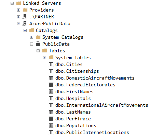Click the dbo.Hospitals table icon

click(x=51, y=98)
